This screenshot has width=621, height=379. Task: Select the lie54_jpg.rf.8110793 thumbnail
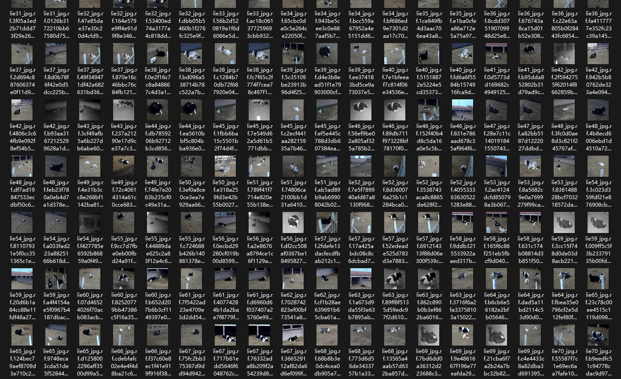22,222
